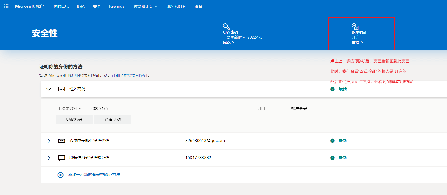Open the 服务和订阅 tab

177,6
